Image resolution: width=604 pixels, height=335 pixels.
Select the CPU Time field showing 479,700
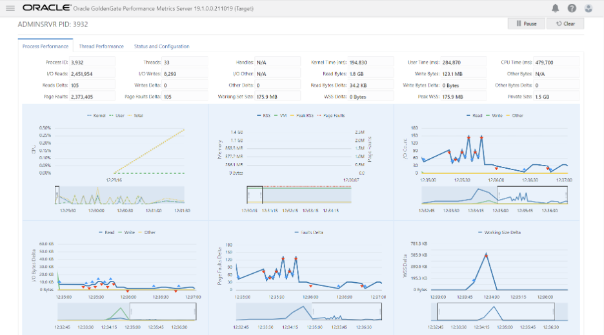pos(556,62)
